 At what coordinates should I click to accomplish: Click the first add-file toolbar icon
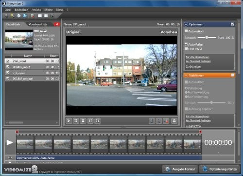(6, 16)
